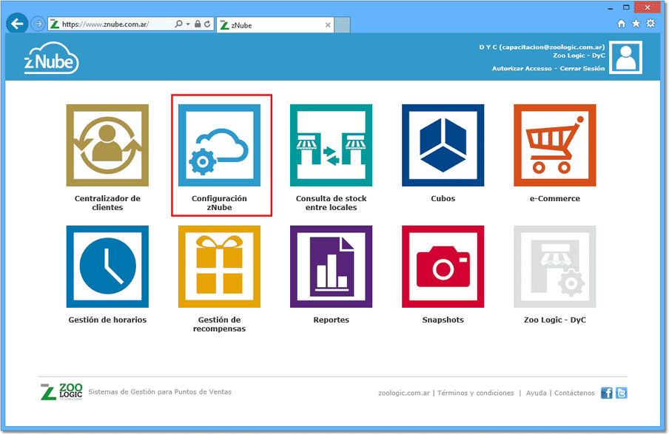Open Términos y condiciones link
Viewport: 669px width, 435px height.
476,394
